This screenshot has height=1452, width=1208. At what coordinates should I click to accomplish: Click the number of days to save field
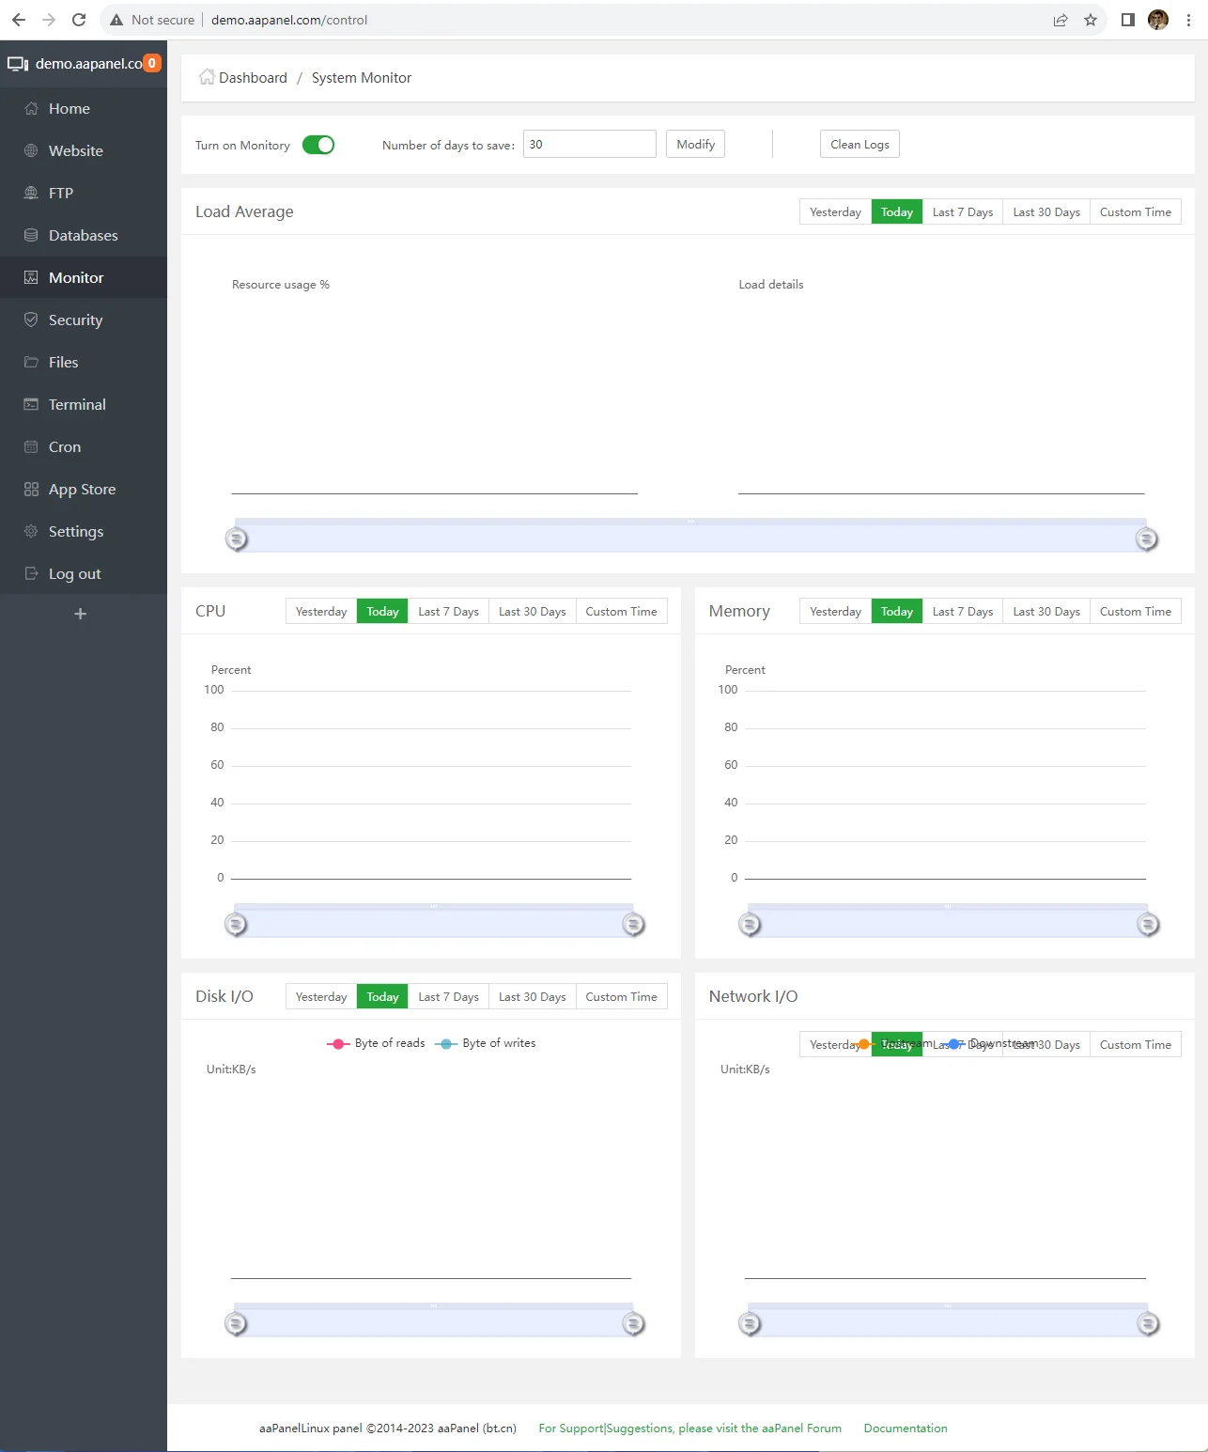pyautogui.click(x=589, y=144)
